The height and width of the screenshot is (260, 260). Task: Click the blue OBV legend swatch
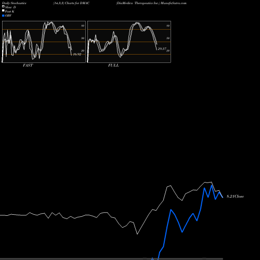point(3,16)
